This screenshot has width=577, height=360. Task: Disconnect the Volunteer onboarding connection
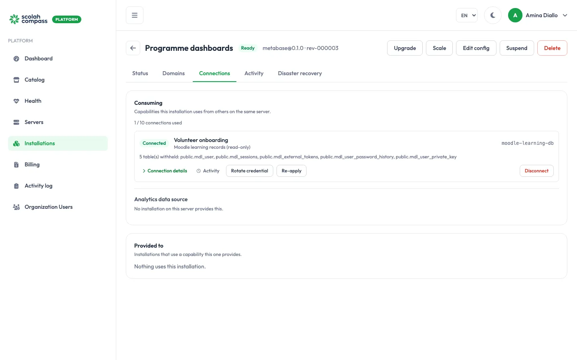tap(537, 171)
